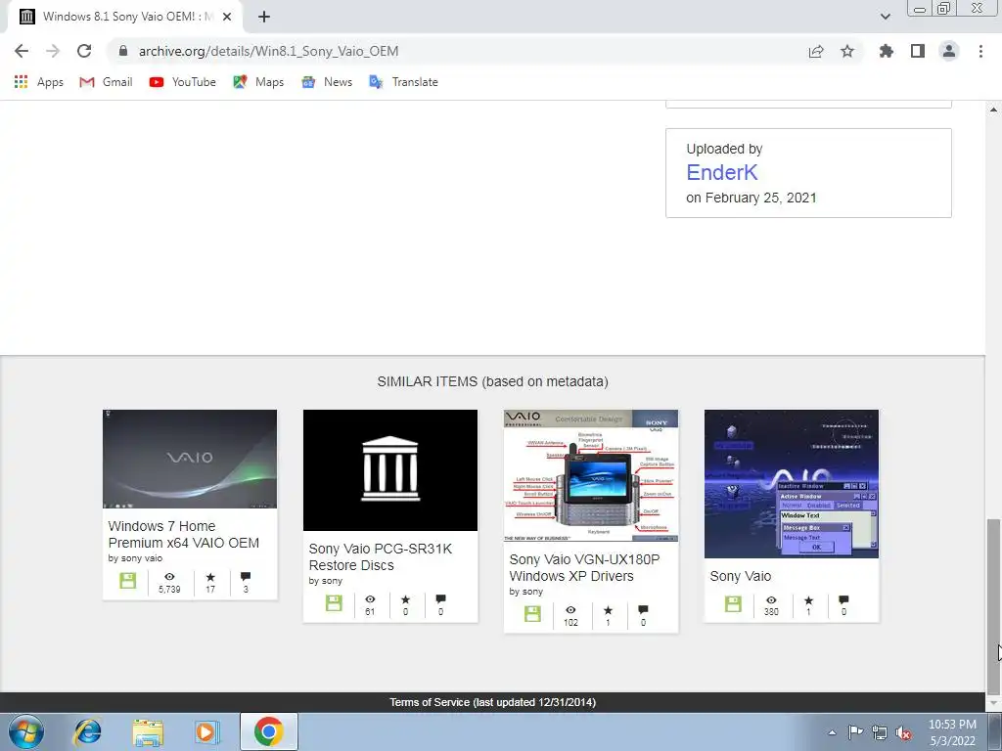Click the padlock site info icon
The width and height of the screenshot is (1002, 751).
123,51
